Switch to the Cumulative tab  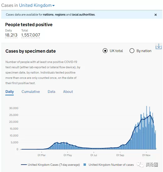tap(31, 92)
